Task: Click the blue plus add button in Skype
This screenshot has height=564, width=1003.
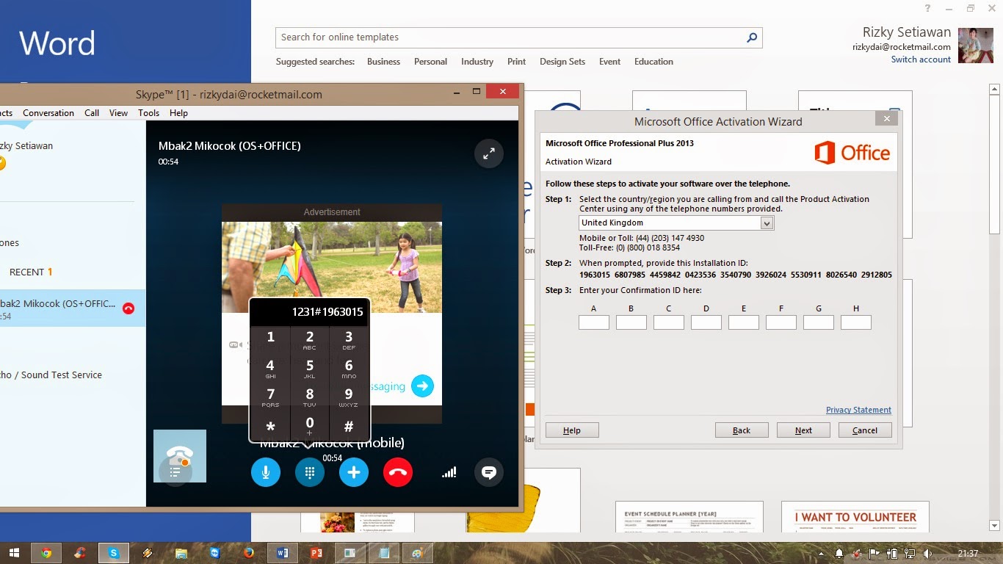Action: click(x=354, y=472)
